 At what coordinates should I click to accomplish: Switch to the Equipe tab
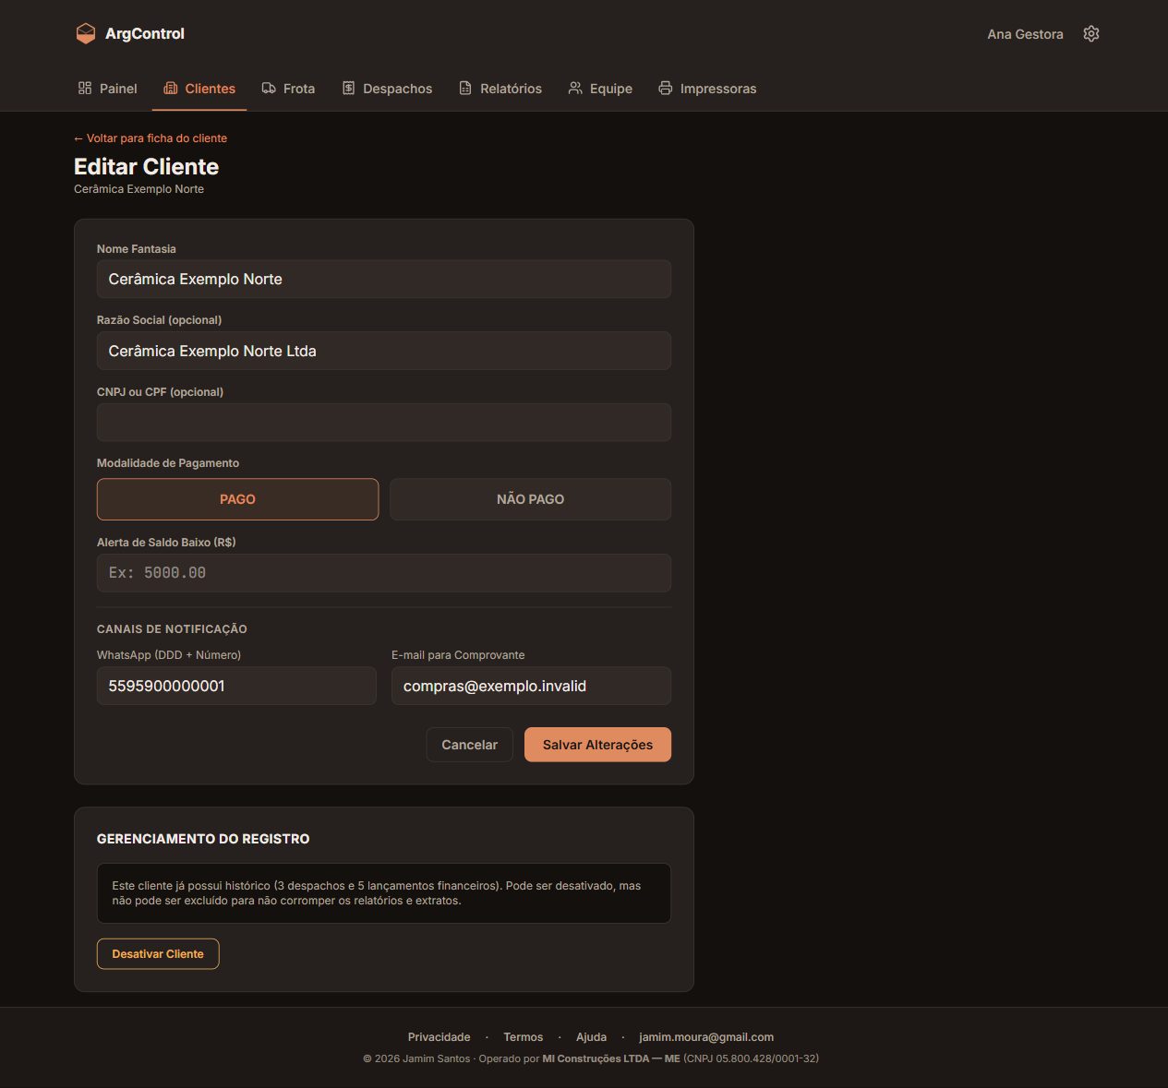600,89
